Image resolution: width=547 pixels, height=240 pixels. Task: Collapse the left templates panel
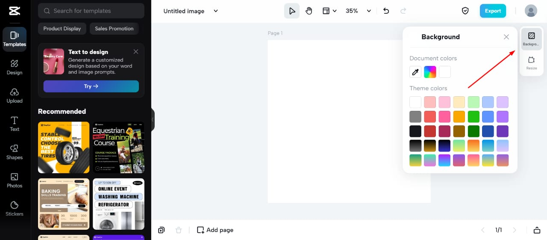click(x=153, y=120)
